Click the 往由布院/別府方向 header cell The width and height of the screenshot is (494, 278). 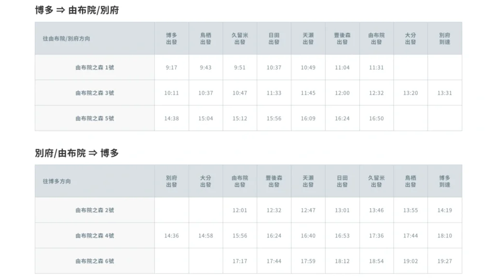[95, 39]
